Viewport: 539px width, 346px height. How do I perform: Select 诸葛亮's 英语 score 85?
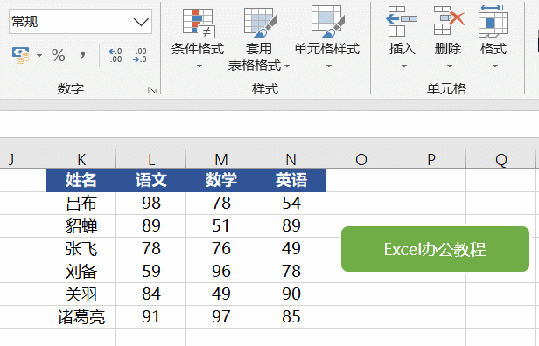291,316
